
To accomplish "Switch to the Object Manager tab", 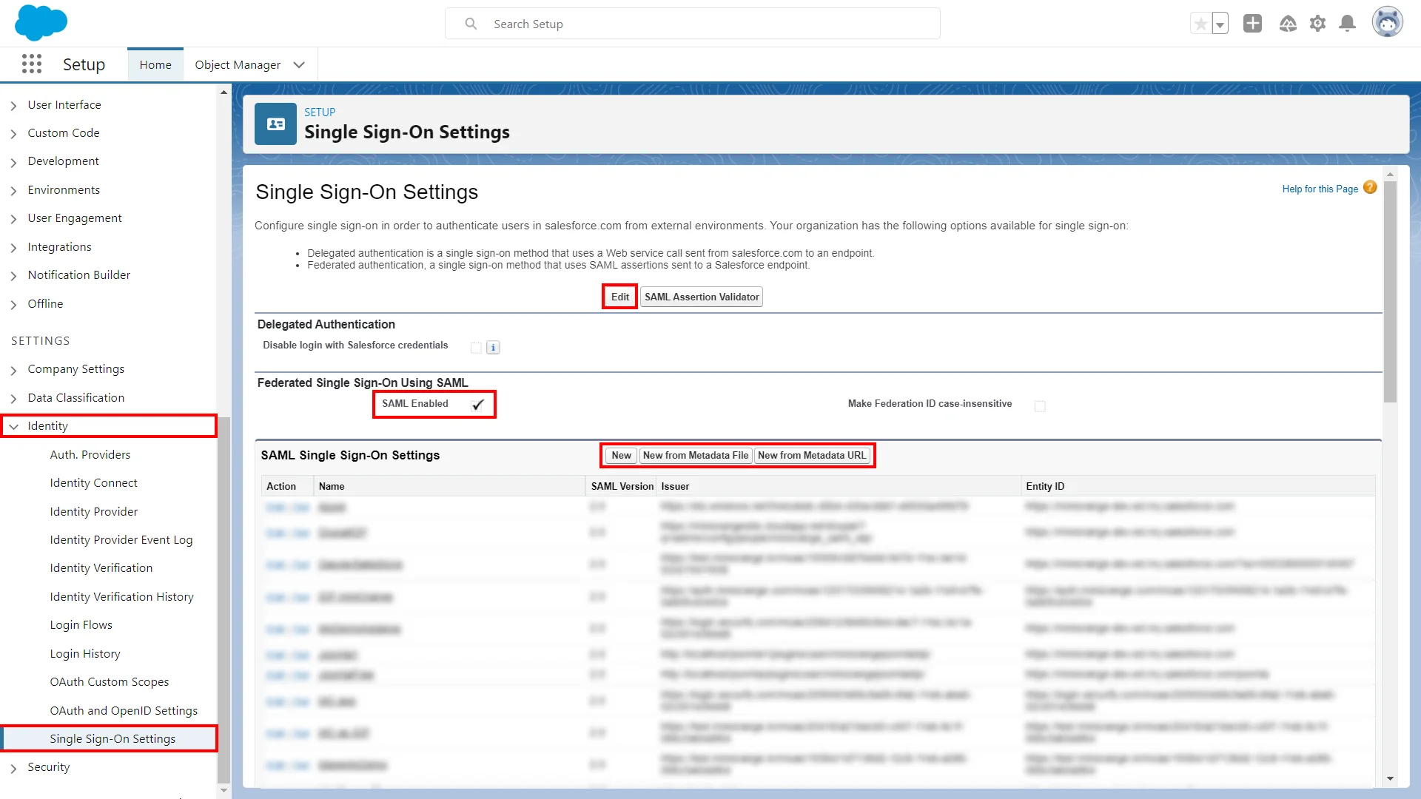I will pyautogui.click(x=238, y=64).
